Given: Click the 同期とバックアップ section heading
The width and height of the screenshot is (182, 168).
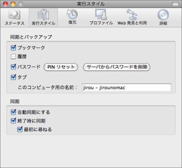Looking at the screenshot, I should pyautogui.click(x=31, y=37).
